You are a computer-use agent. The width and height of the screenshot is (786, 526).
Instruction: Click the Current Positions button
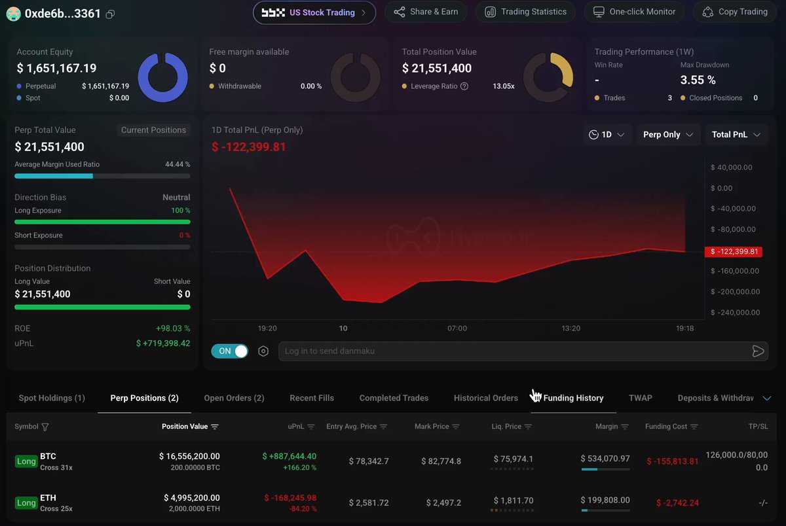pos(153,130)
